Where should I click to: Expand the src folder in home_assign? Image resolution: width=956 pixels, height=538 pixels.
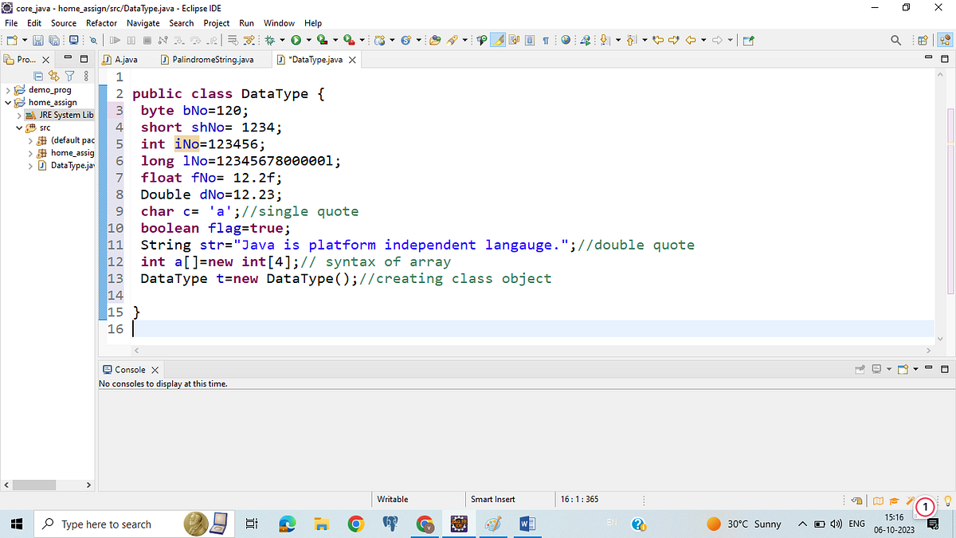point(19,128)
